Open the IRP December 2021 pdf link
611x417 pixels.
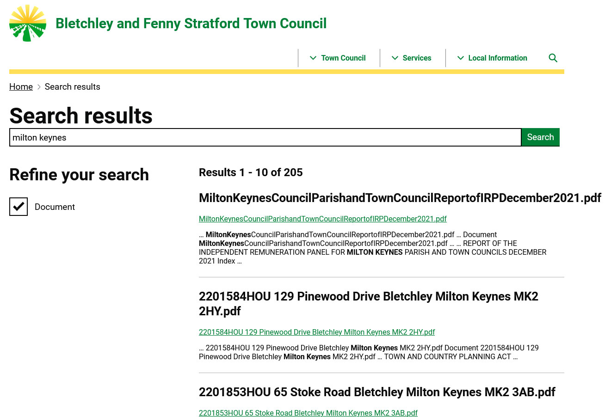(323, 219)
